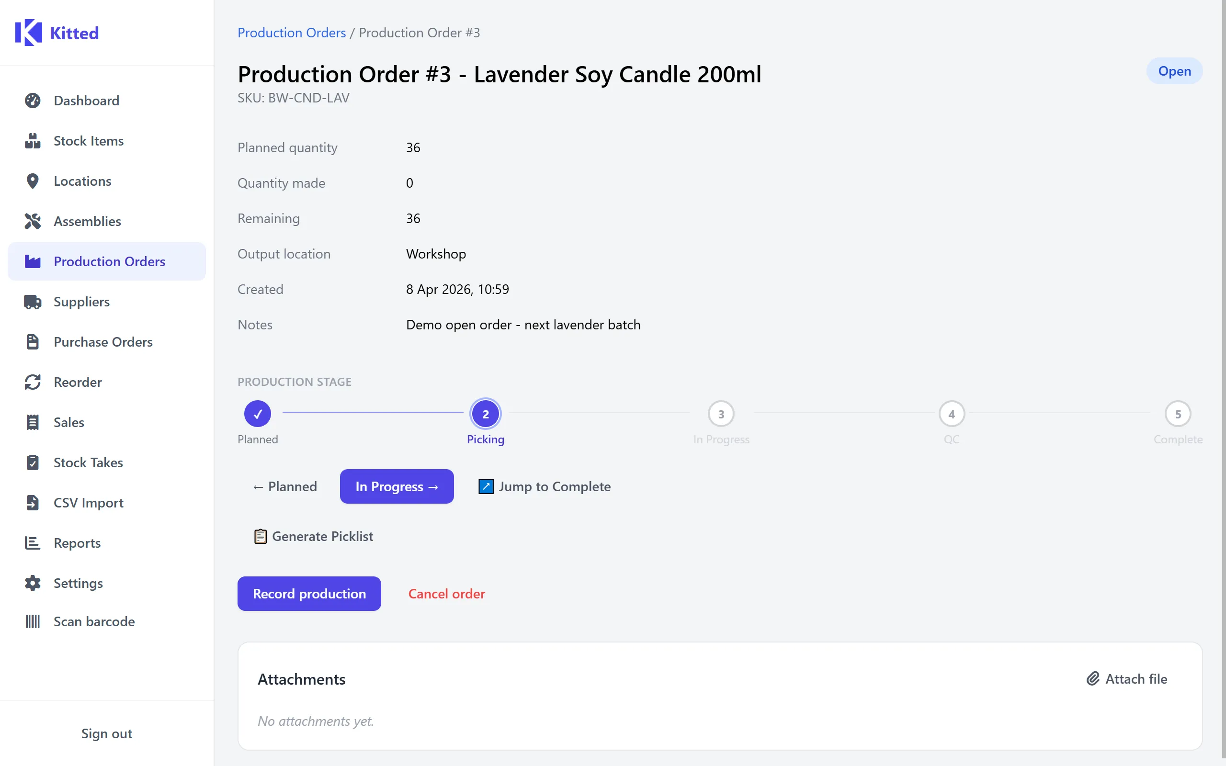
Task: Click the Purchase Orders document icon
Action: tap(33, 341)
